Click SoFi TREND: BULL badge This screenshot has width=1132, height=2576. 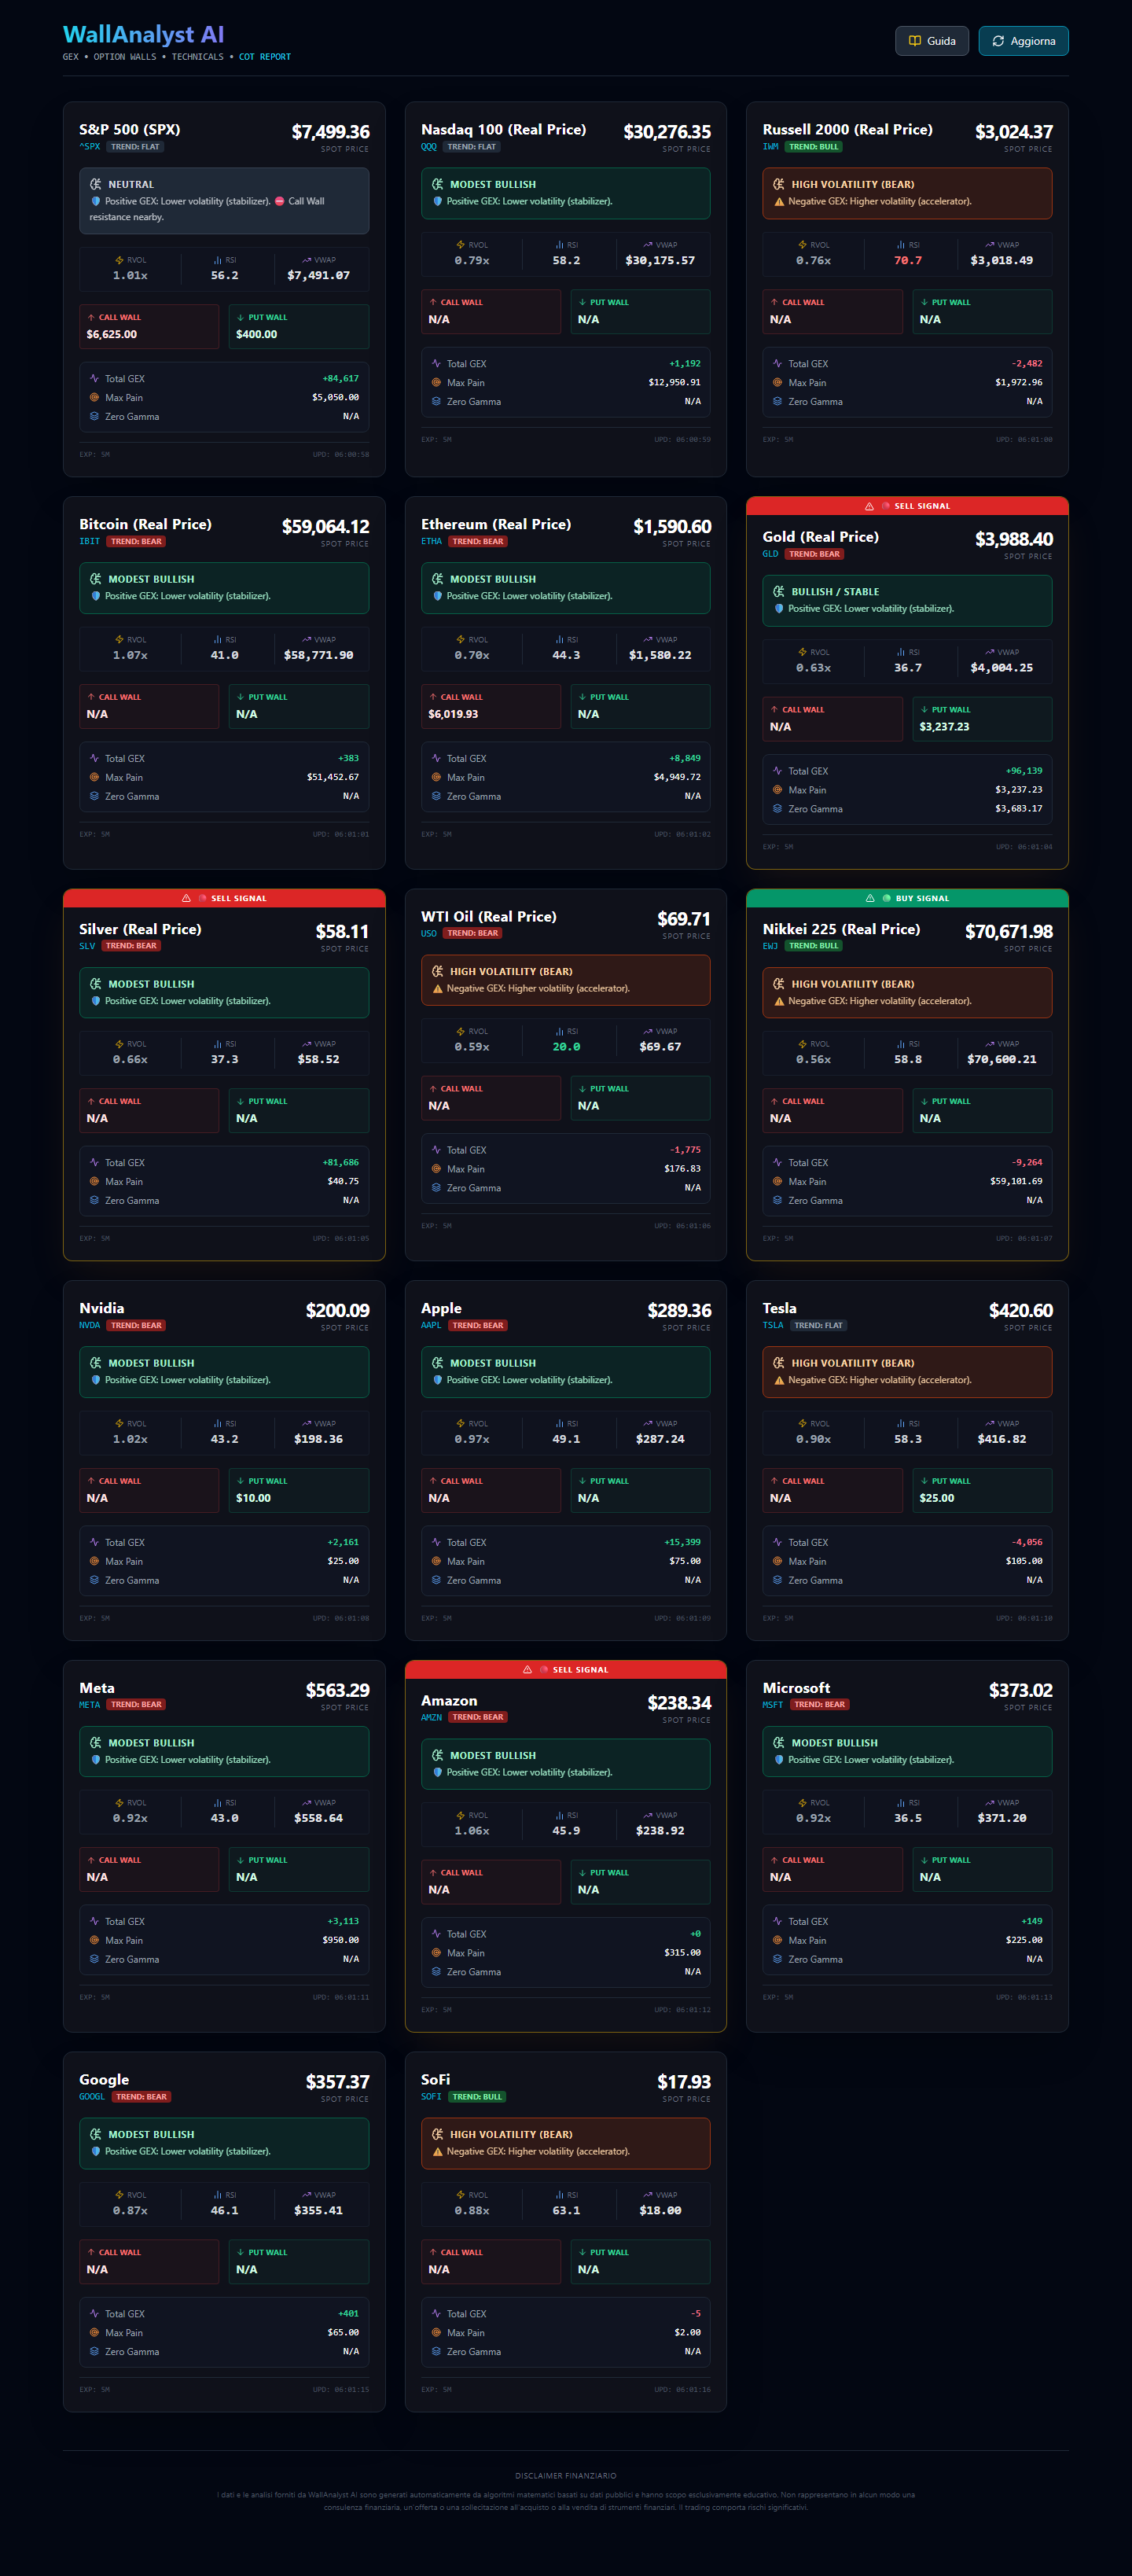click(477, 2096)
